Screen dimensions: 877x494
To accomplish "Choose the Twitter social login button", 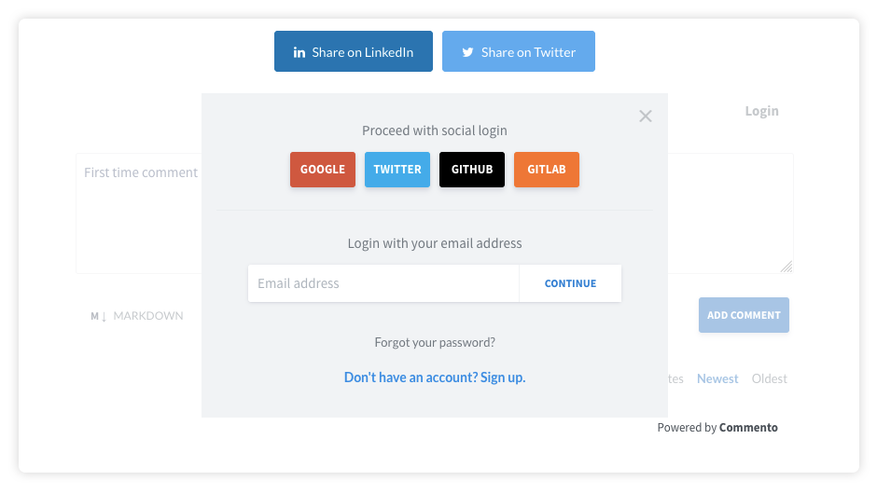I will (397, 170).
